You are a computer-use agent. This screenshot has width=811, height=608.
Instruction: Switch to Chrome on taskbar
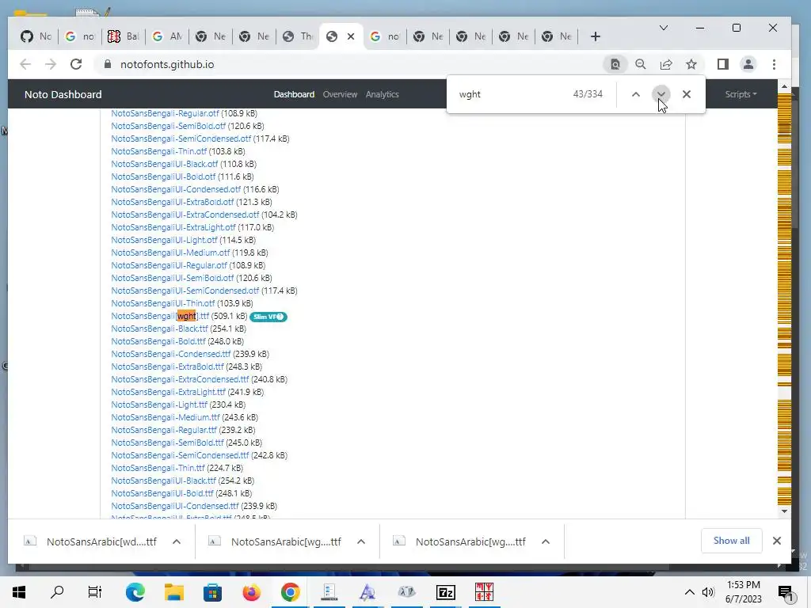pyautogui.click(x=290, y=592)
